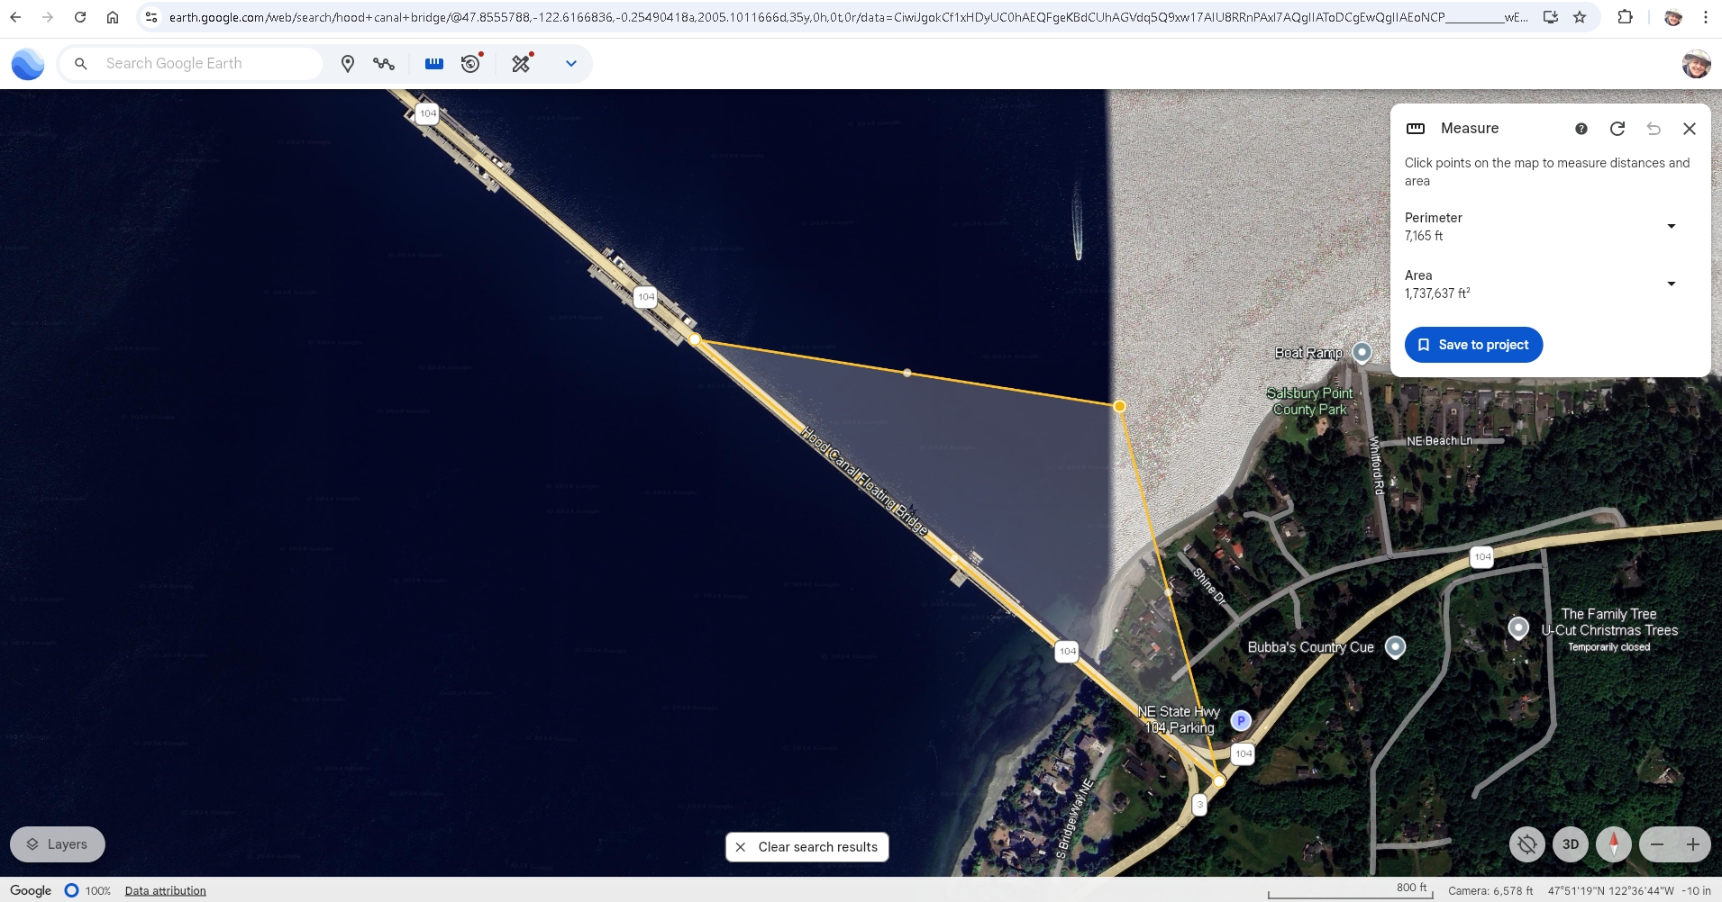Click the Camera altitude readout

[x=1490, y=890]
